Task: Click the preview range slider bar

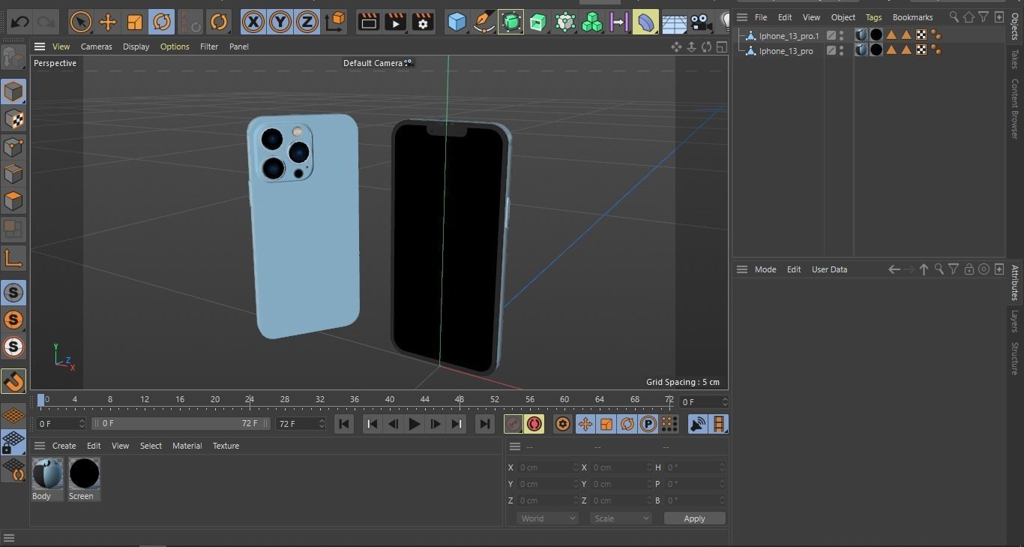Action: [x=181, y=424]
